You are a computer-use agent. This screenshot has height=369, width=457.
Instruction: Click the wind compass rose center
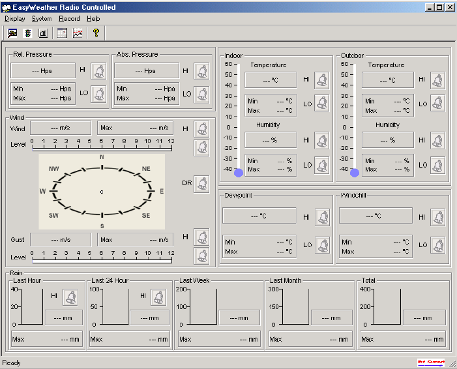pyautogui.click(x=102, y=192)
